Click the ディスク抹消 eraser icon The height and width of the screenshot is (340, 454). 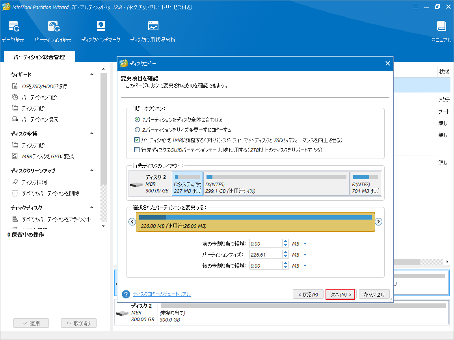coord(15,182)
